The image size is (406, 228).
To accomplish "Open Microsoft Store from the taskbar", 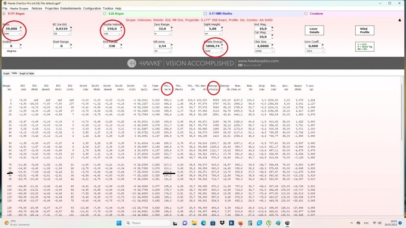I will (213, 223).
